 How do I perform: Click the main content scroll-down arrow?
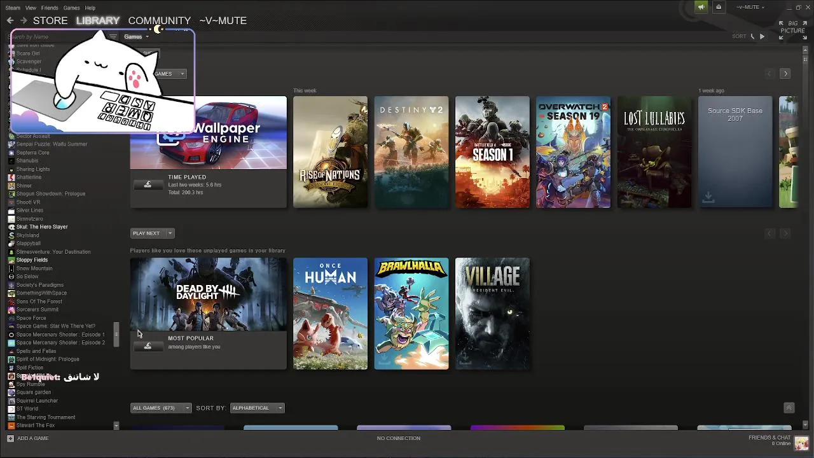tap(806, 424)
